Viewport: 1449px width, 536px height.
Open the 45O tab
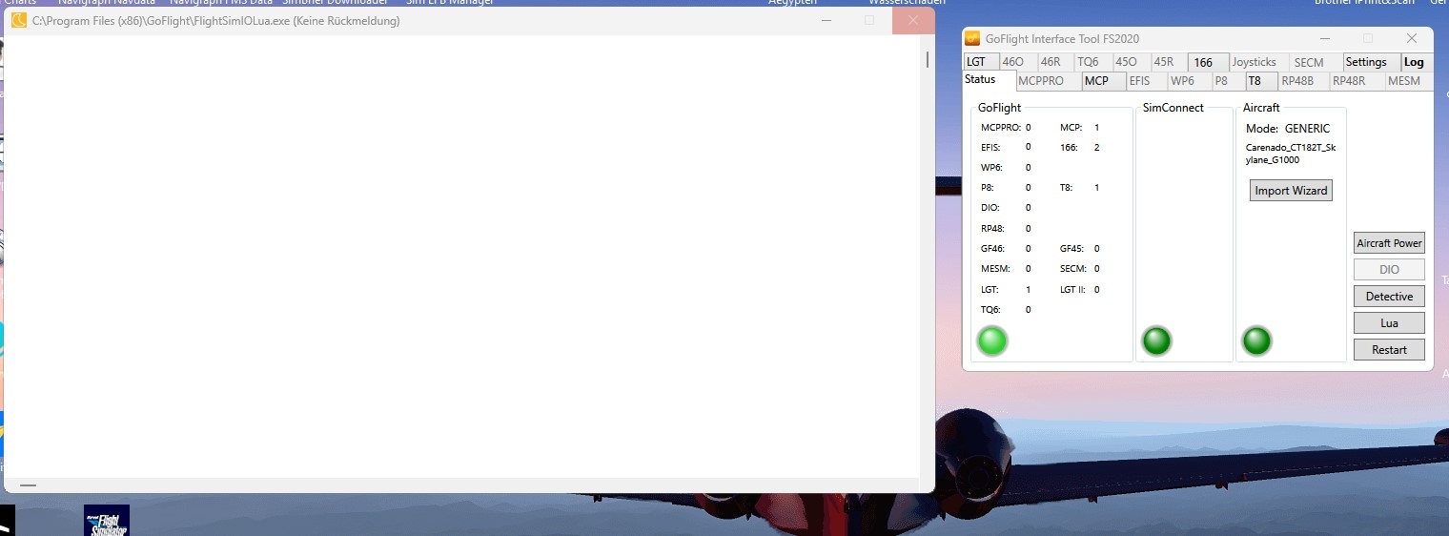tap(1131, 62)
